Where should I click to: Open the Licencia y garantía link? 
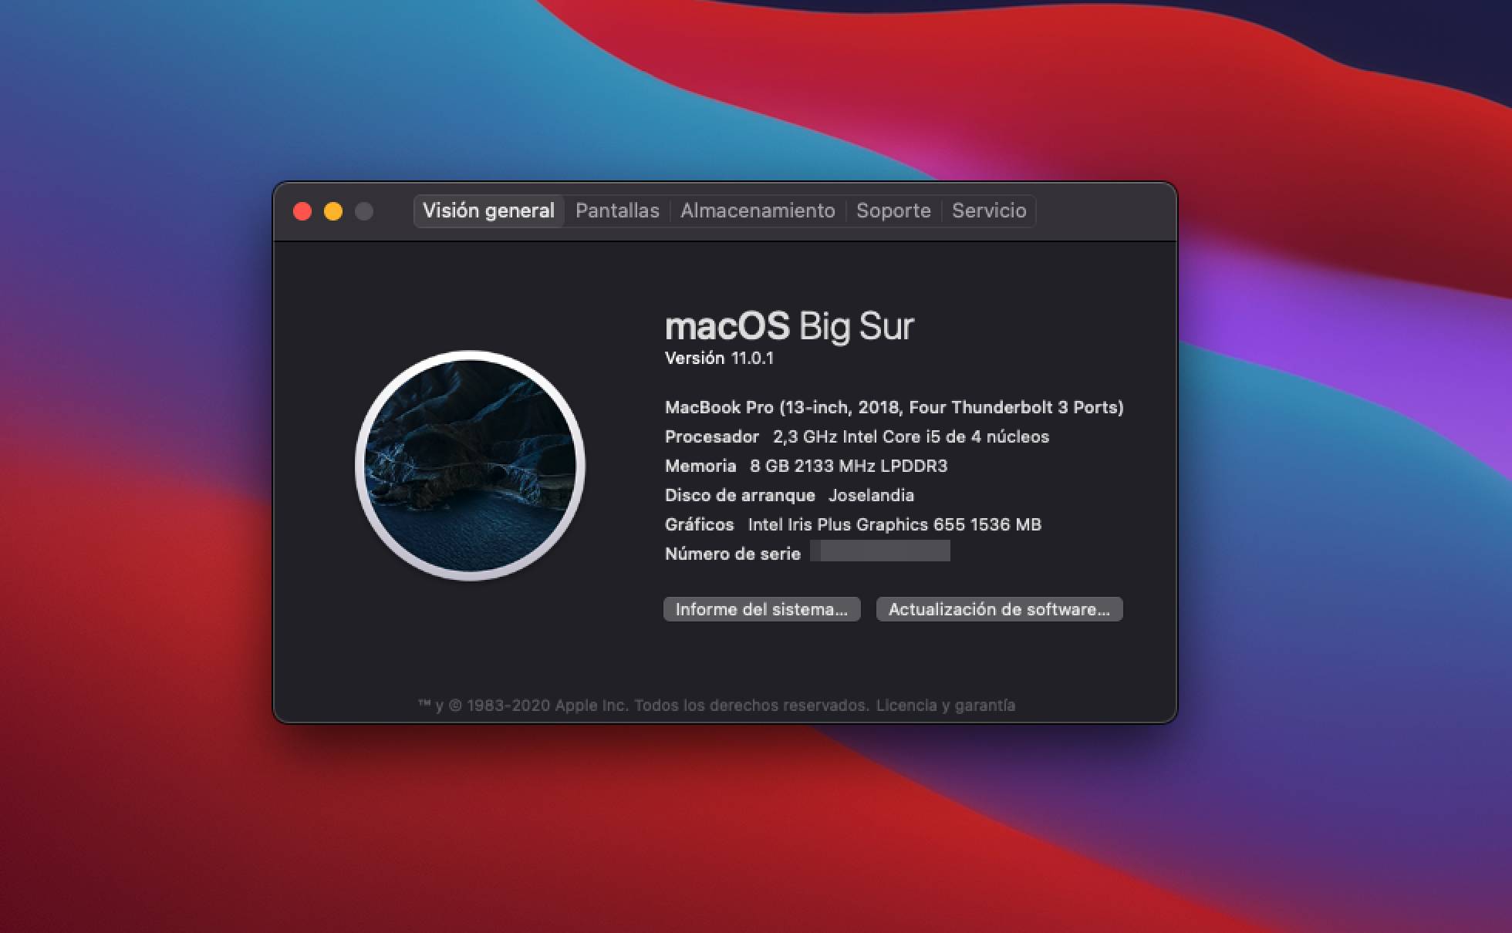click(x=946, y=705)
